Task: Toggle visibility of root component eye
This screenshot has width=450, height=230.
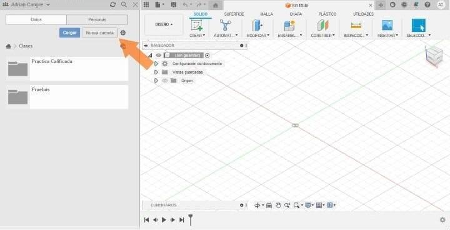Action: (x=158, y=55)
